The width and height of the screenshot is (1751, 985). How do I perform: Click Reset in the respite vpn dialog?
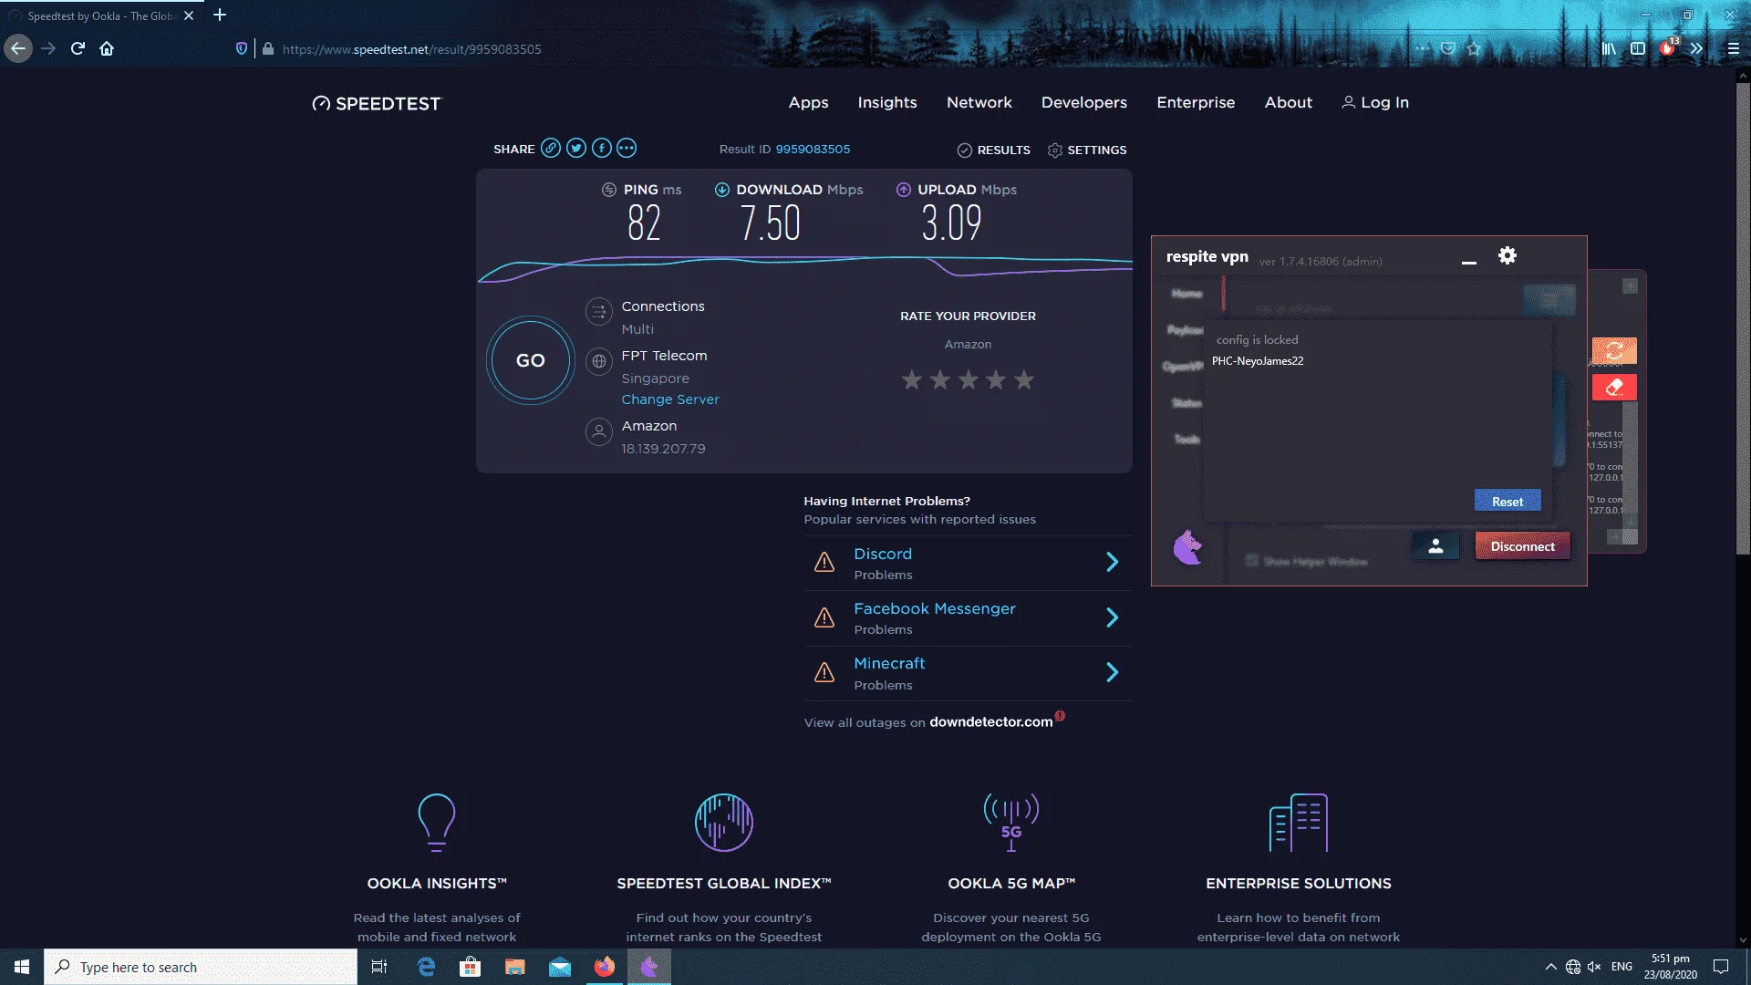[1508, 501]
